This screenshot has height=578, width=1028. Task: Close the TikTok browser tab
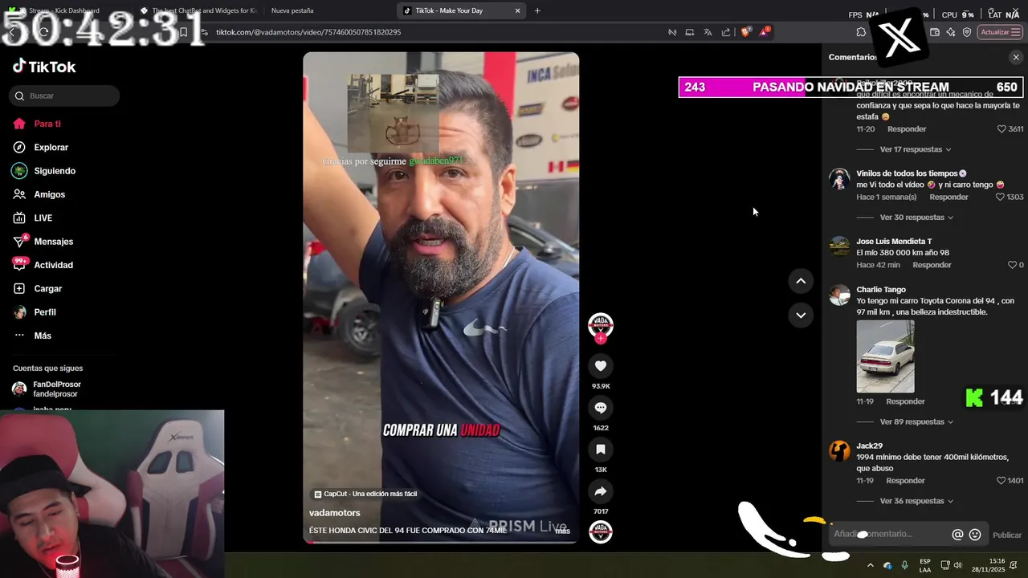point(518,10)
